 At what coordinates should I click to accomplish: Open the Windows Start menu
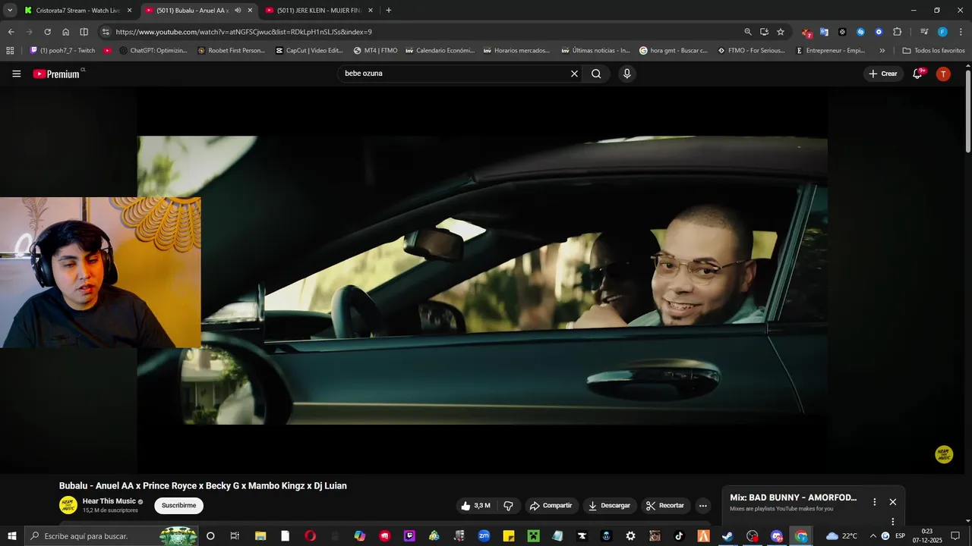[11, 536]
